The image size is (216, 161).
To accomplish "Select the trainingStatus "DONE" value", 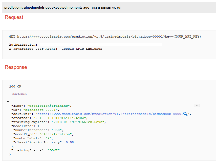I will click(54, 150).
